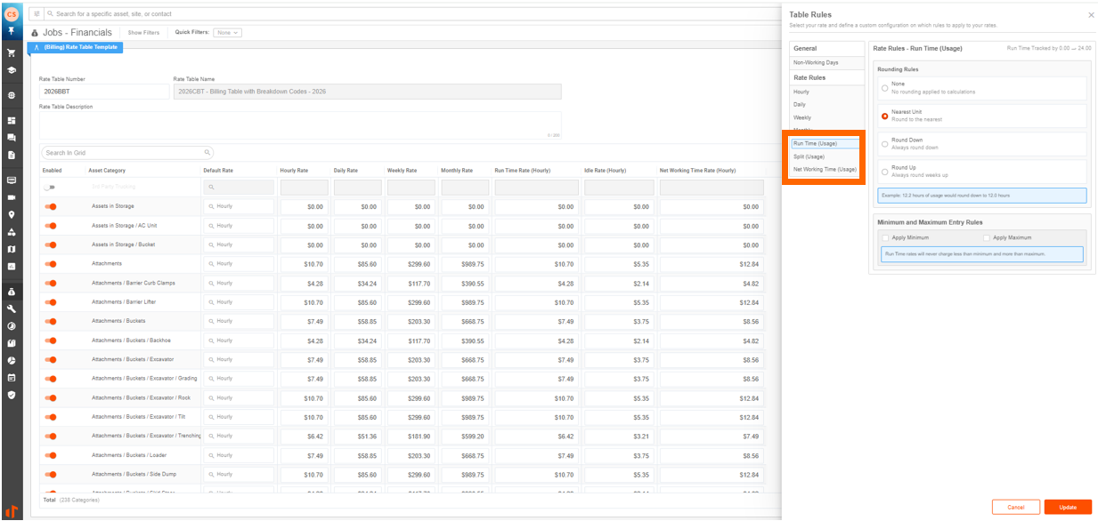The height and width of the screenshot is (521, 1098).
Task: Open Default Rate lookup for Excavator / Rock
Action: coord(239,398)
